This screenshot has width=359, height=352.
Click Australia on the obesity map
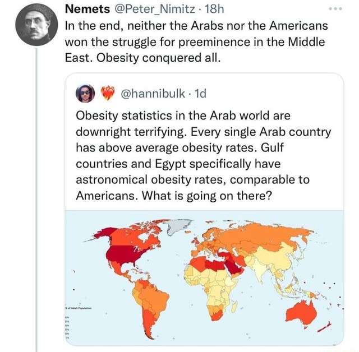coord(302,313)
